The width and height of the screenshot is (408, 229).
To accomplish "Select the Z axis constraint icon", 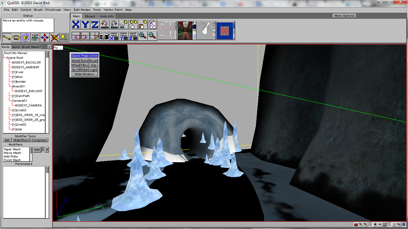I will 95,25.
